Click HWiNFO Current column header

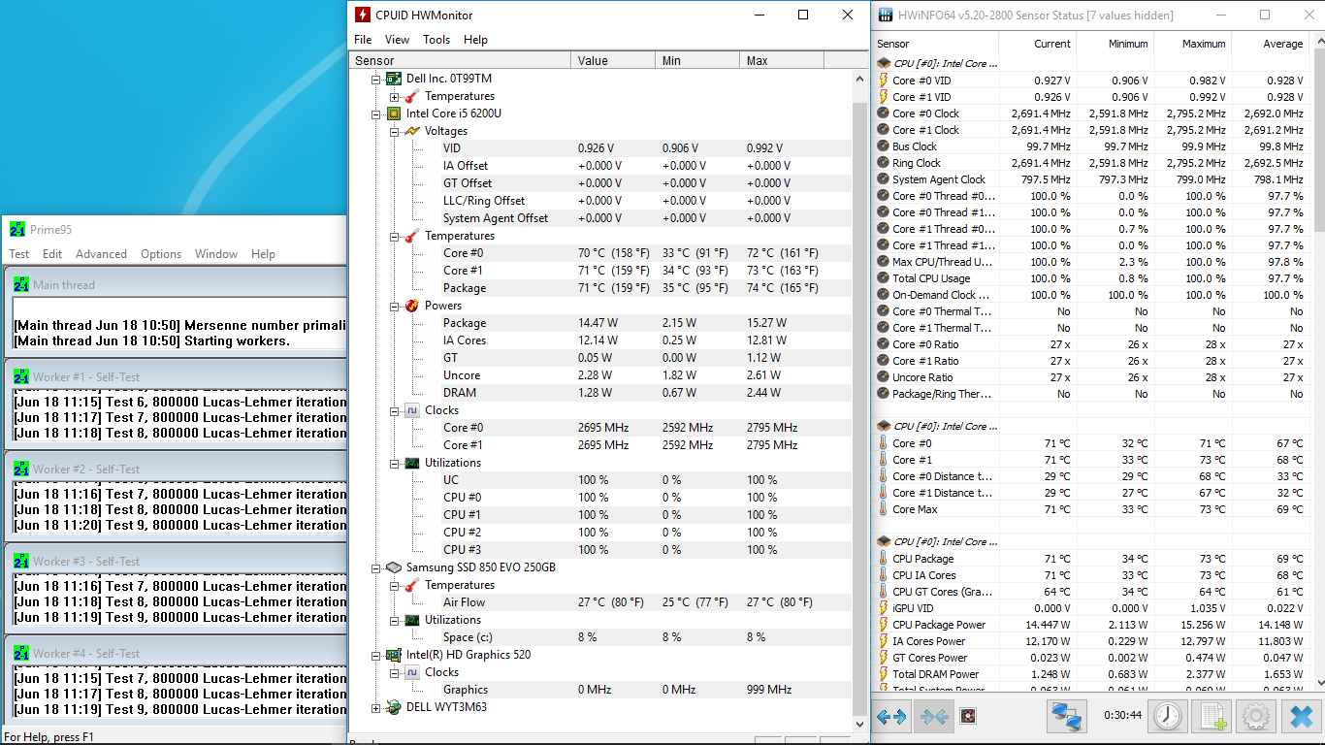click(1037, 44)
